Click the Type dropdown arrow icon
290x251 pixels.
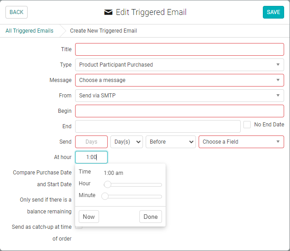point(278,65)
